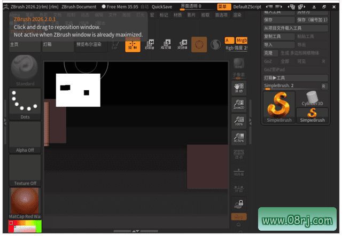
Task: Adjust the 界面透明 slider
Action: pyautogui.click(x=197, y=7)
